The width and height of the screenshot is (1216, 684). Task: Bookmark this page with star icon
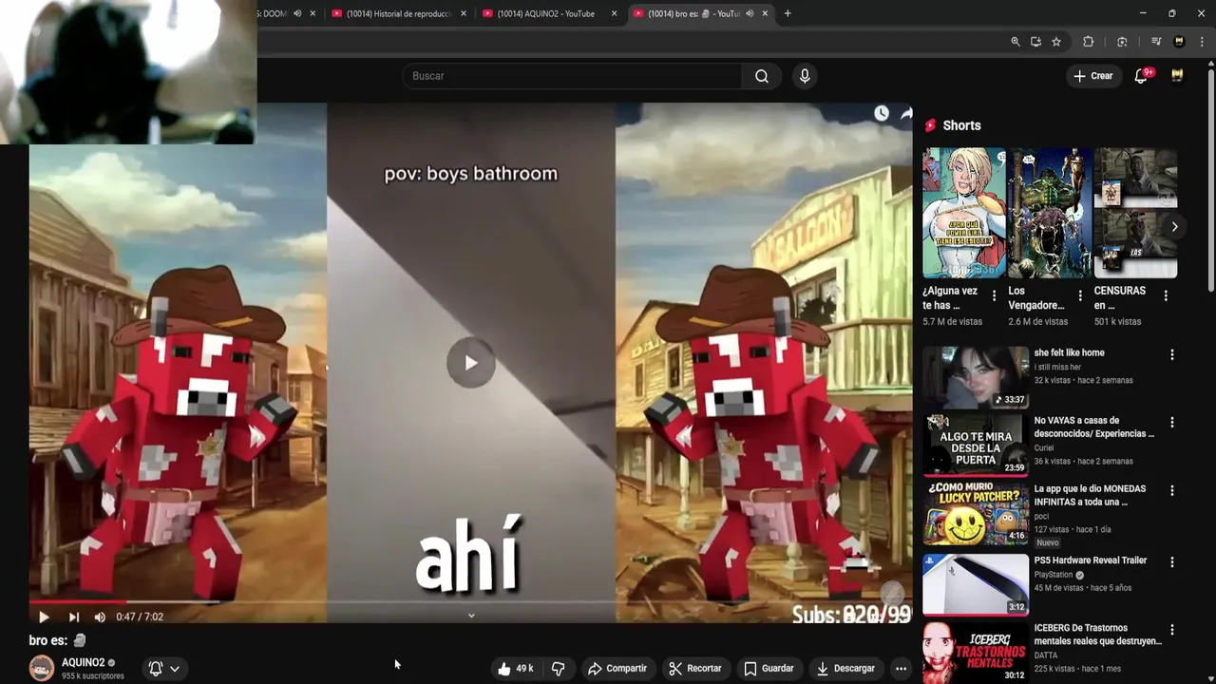pos(1056,42)
